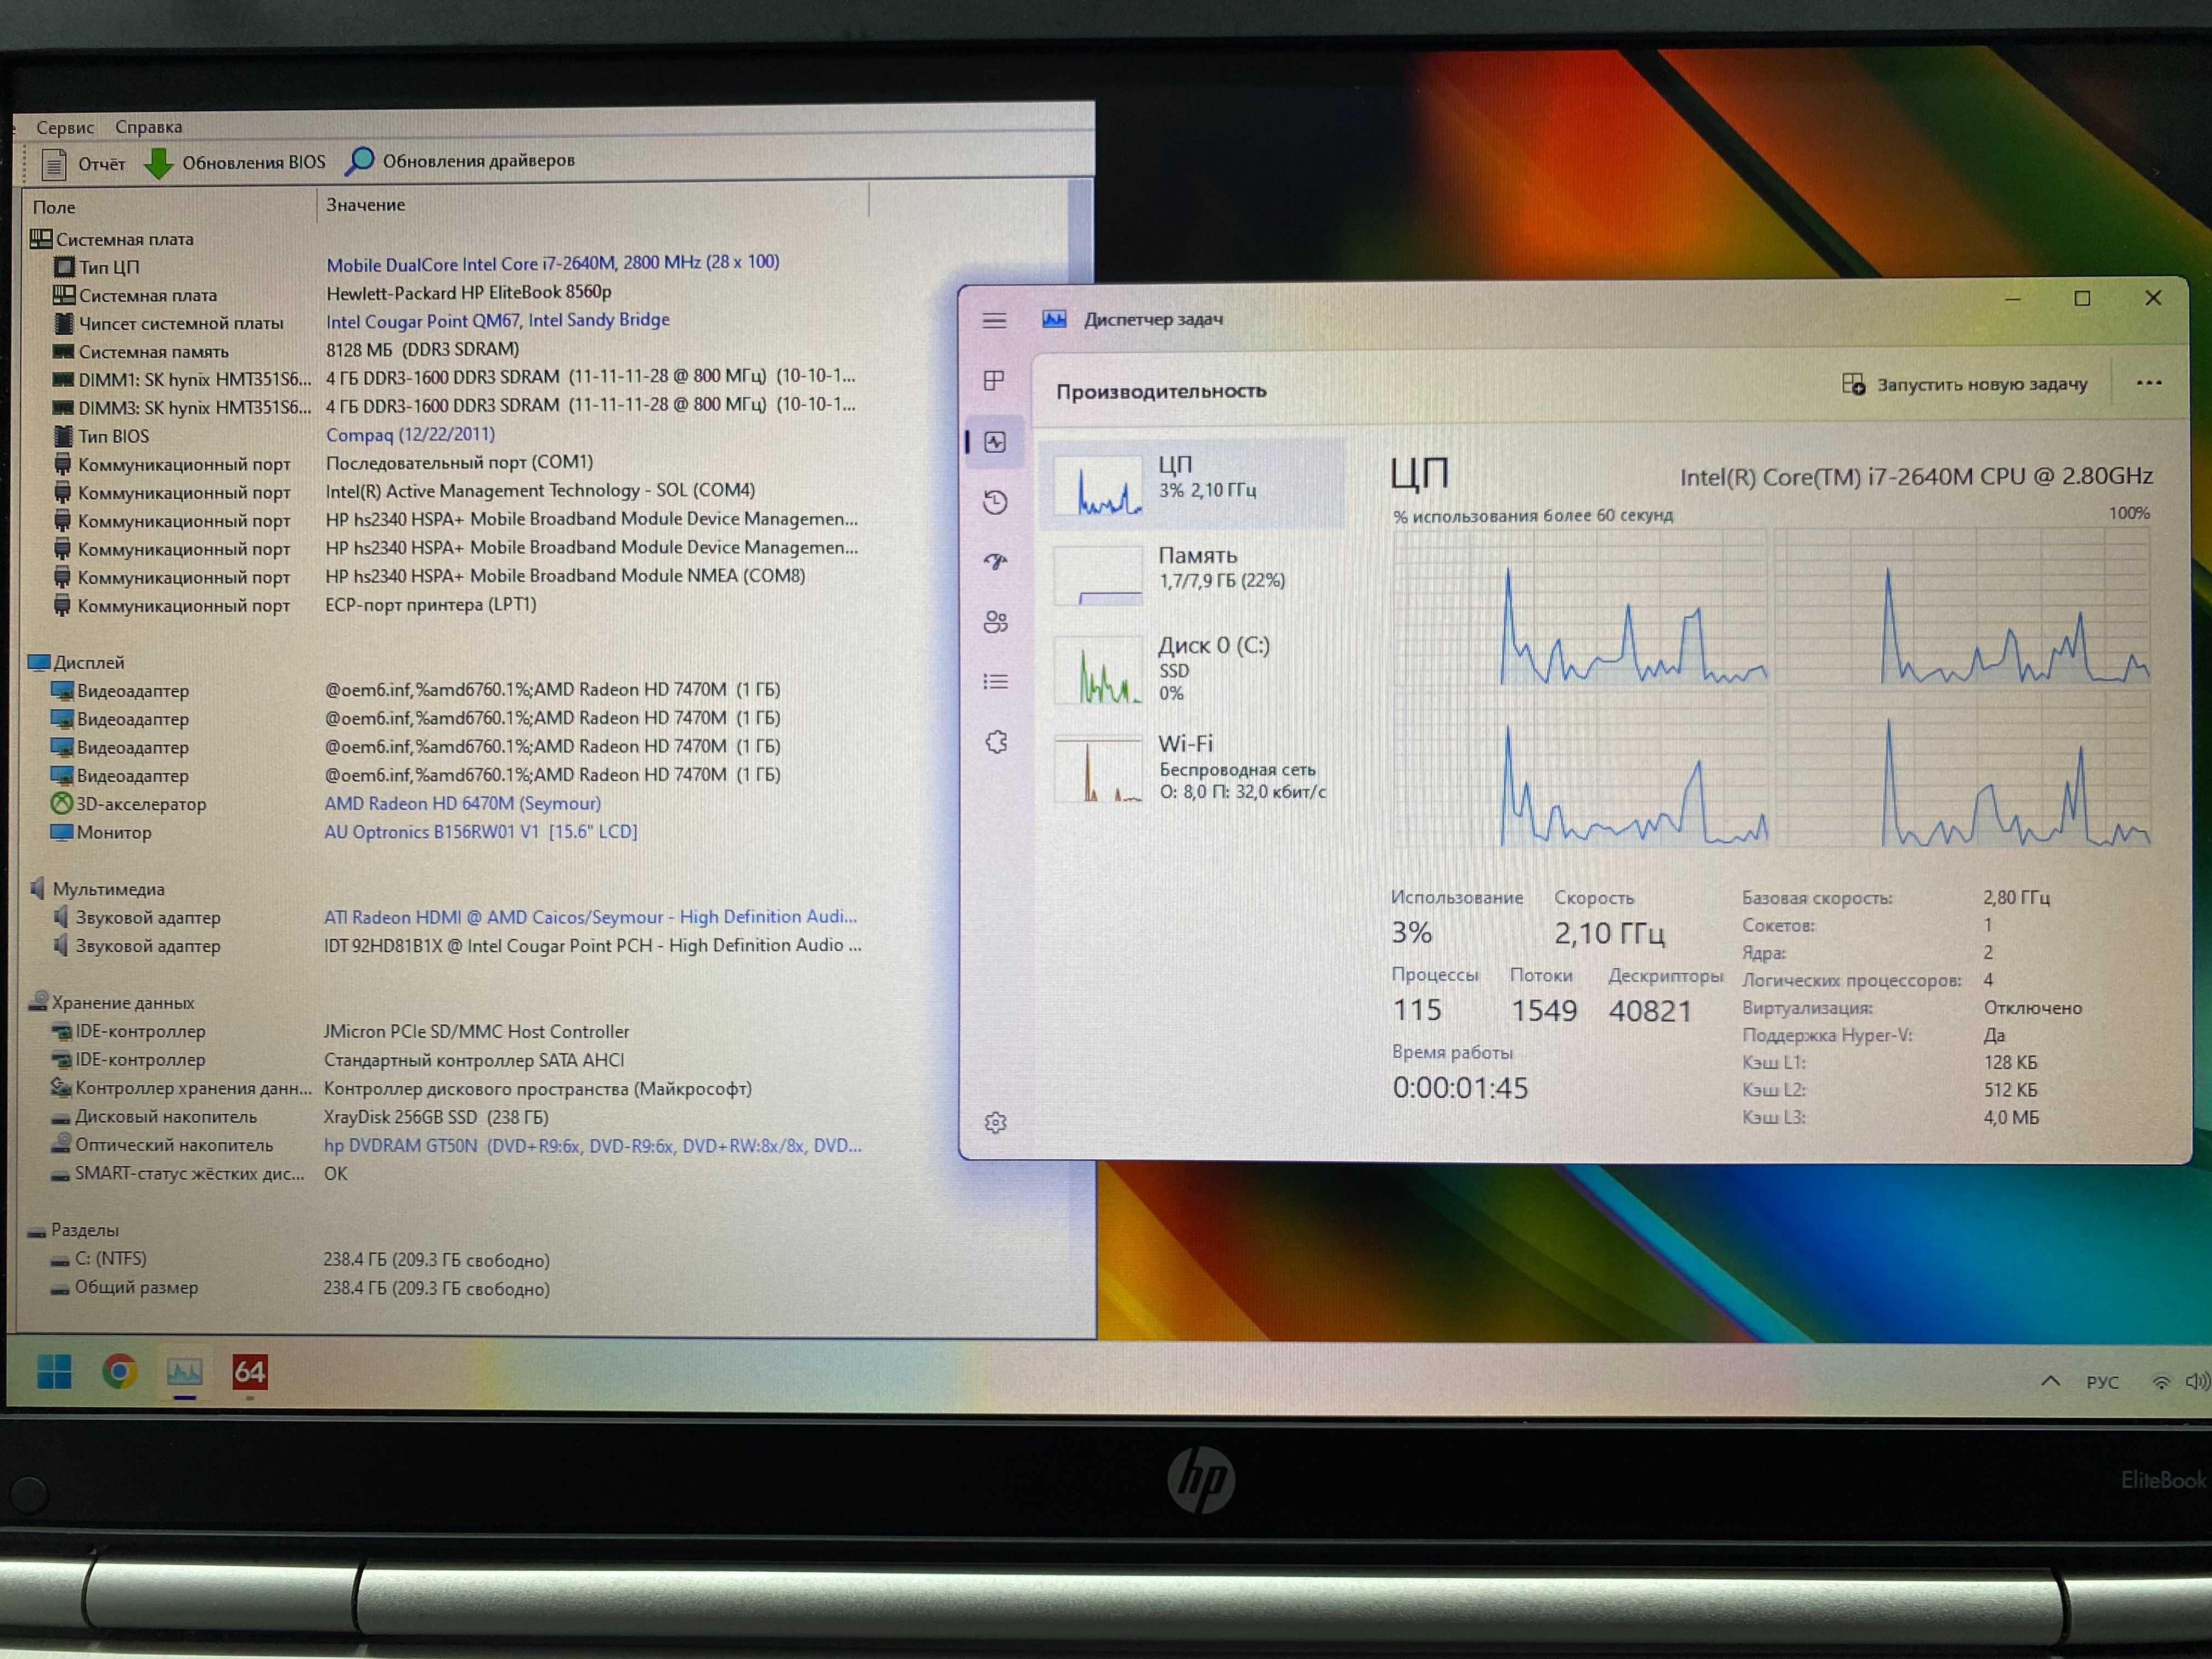Viewport: 2212px width, 1659px height.
Task: Show hidden tray icons chevron
Action: click(x=2050, y=1381)
